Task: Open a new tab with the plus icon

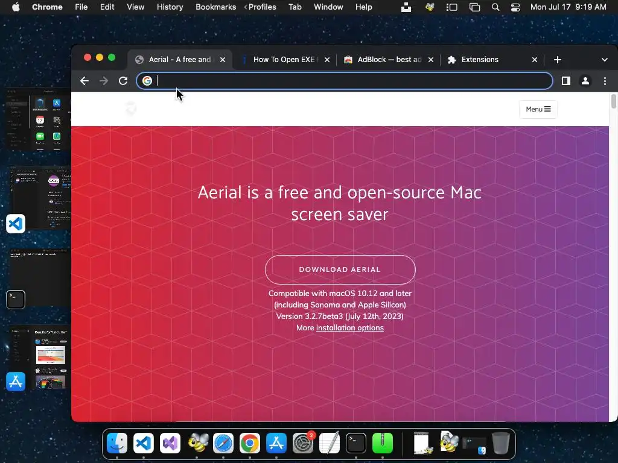Action: click(x=557, y=60)
